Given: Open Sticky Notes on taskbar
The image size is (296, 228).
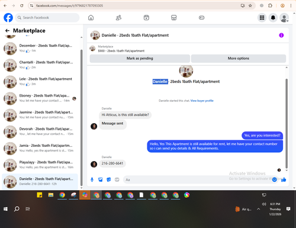Looking at the screenshot, I should click(40, 195).
